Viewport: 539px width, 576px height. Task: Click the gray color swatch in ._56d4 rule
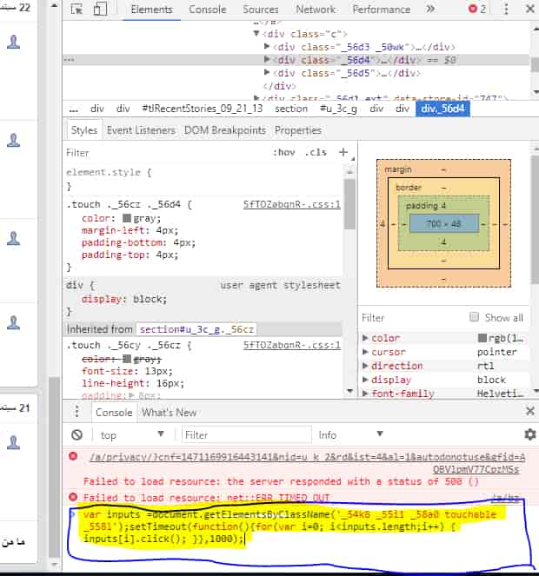click(x=126, y=218)
